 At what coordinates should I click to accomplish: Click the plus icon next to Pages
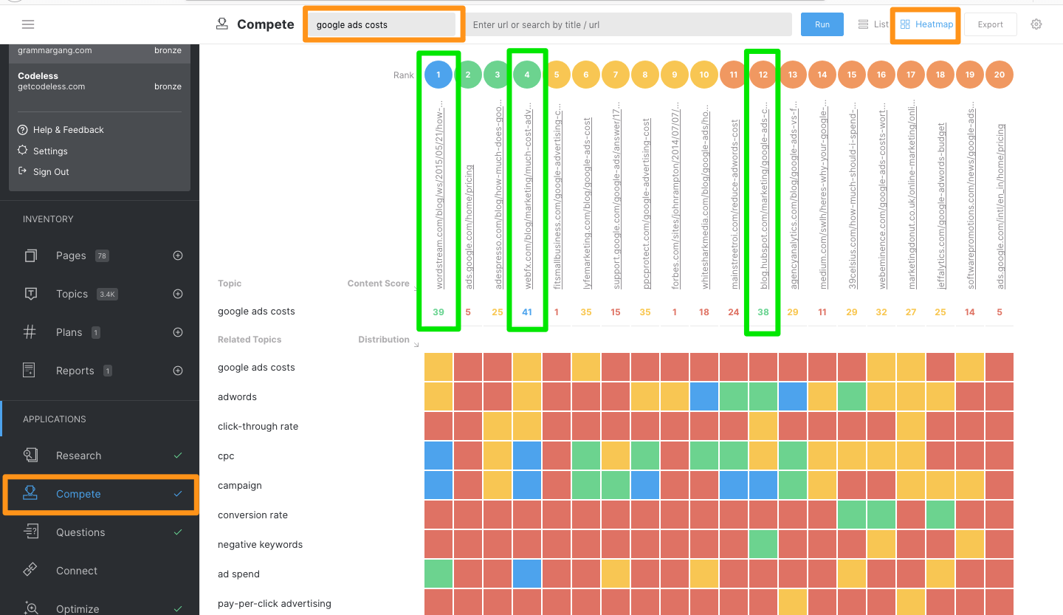[x=177, y=255]
